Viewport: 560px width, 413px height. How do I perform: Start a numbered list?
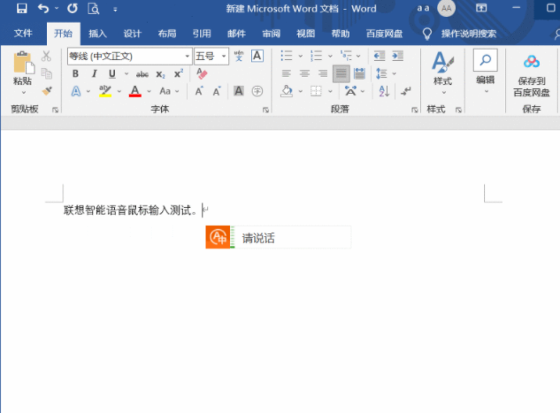pyautogui.click(x=316, y=56)
